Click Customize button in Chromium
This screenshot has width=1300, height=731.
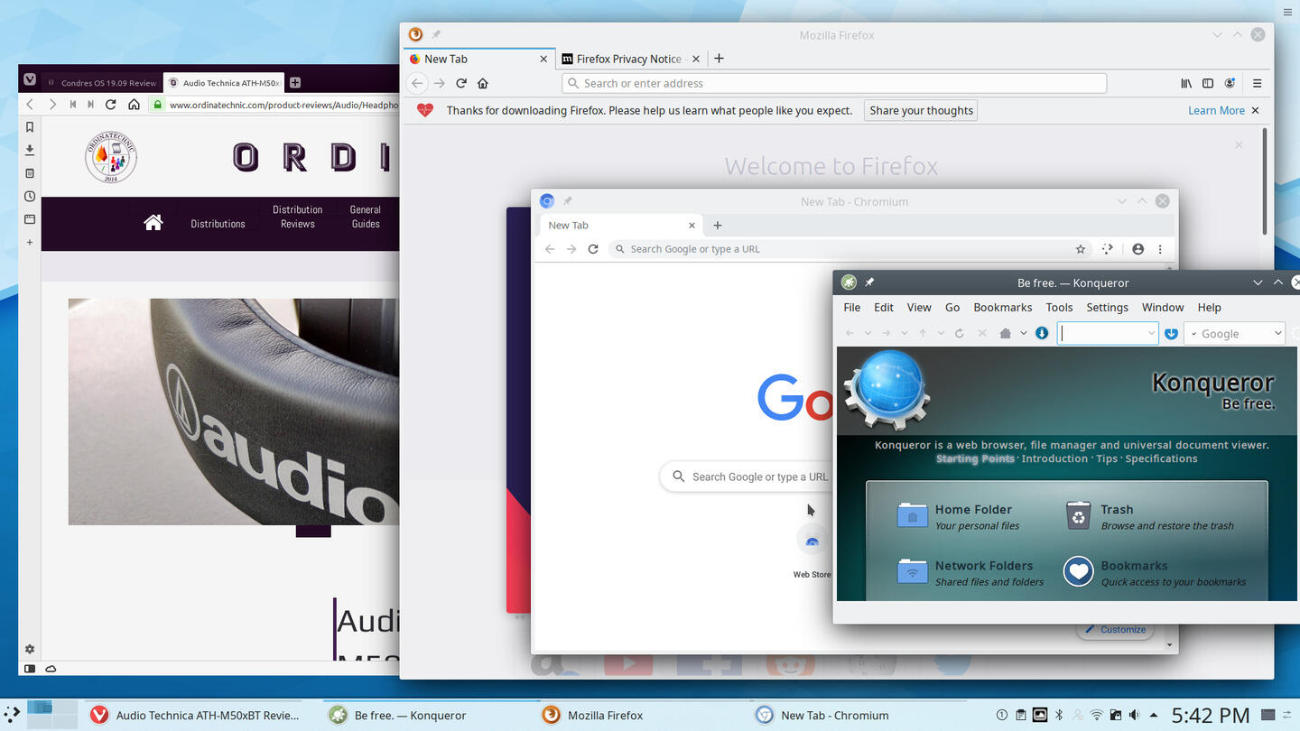pyautogui.click(x=1115, y=630)
